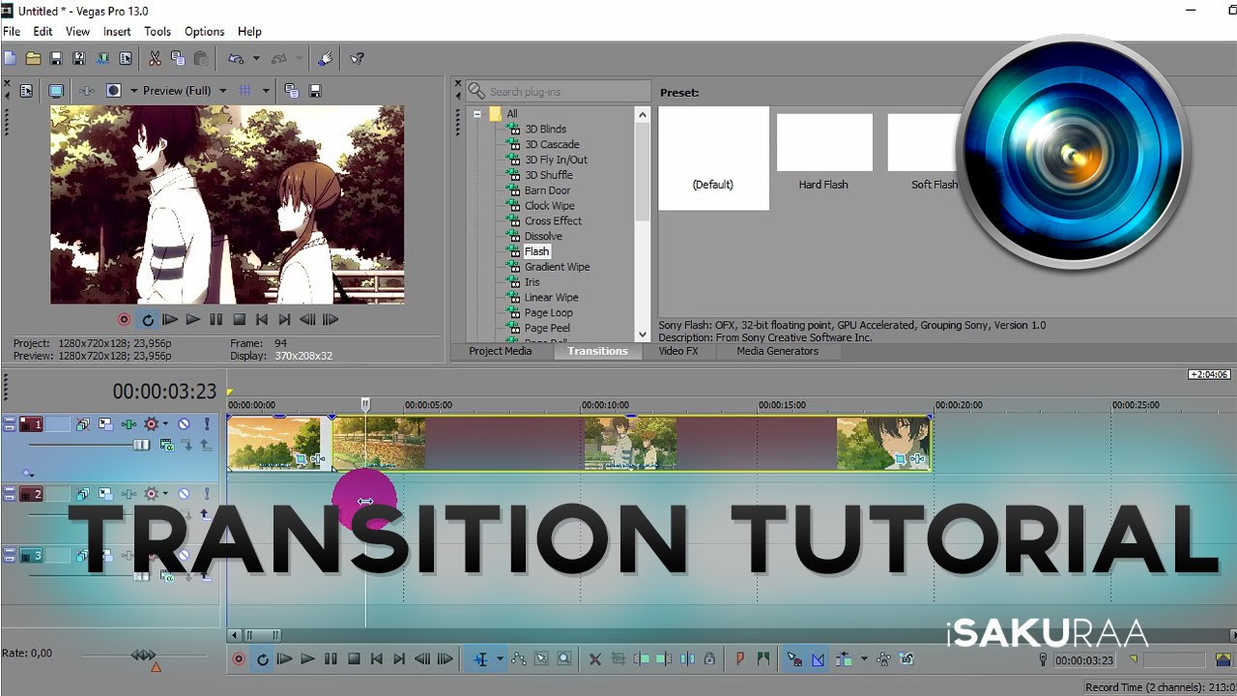Screen dimensions: 1237x696
Task: Select 3D Blinds transition
Action: [545, 130]
